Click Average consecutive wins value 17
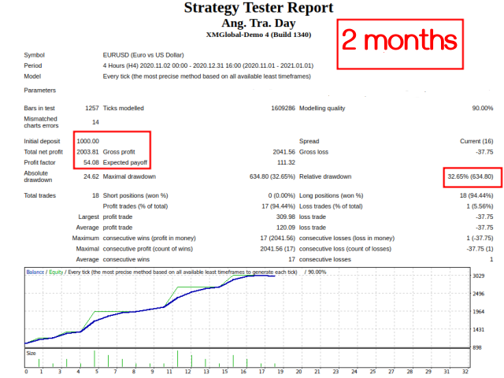This screenshot has height=378, width=504. (x=291, y=259)
